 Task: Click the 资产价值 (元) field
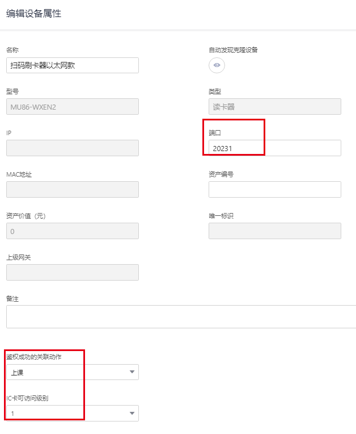[72, 231]
